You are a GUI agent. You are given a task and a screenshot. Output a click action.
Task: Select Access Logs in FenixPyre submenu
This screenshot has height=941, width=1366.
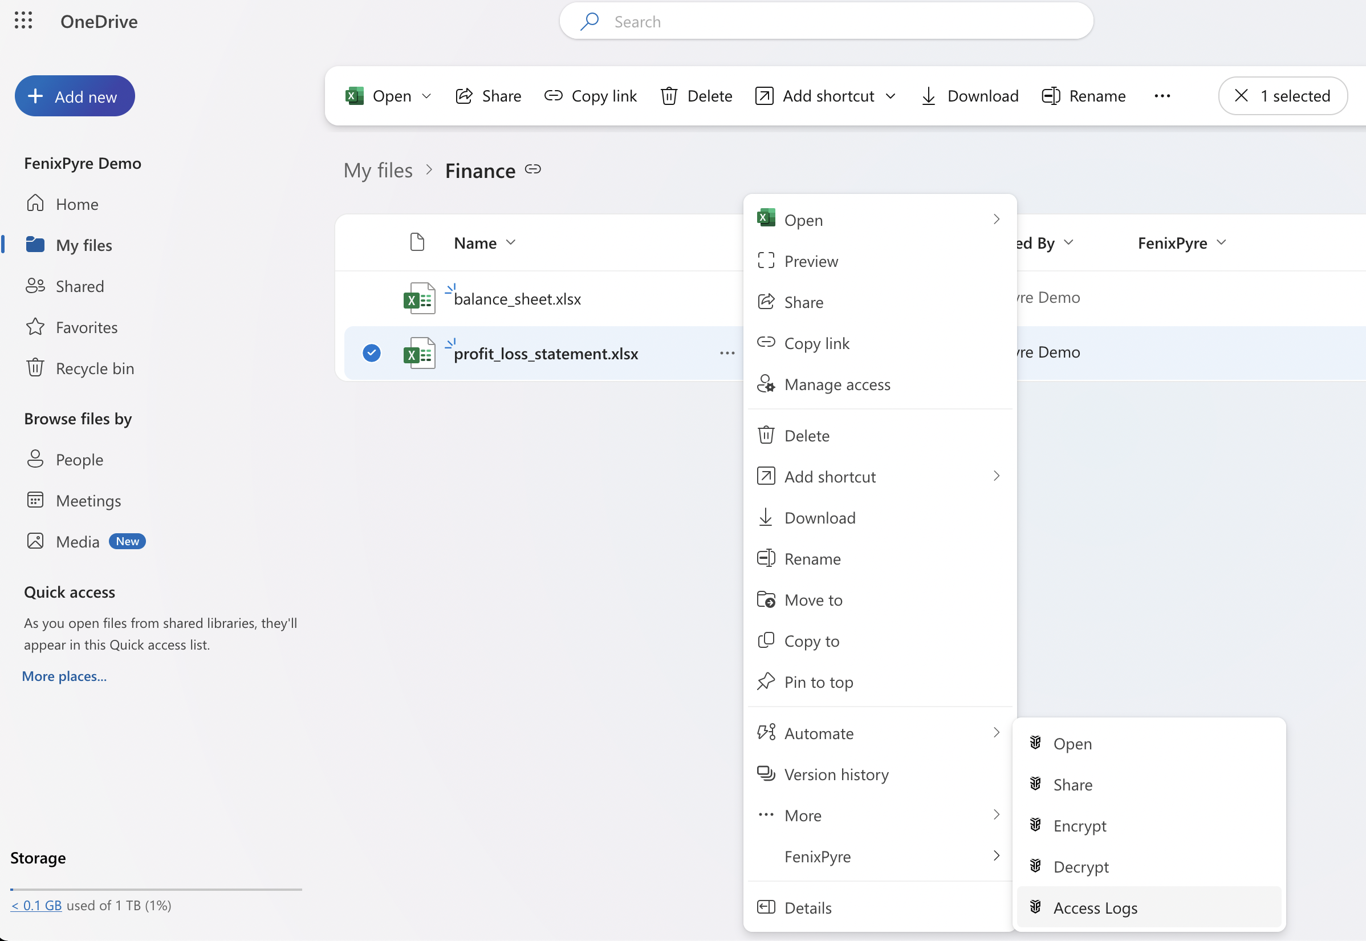[1149, 907]
